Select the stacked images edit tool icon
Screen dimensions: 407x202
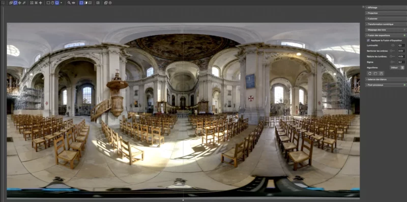click(11, 3)
